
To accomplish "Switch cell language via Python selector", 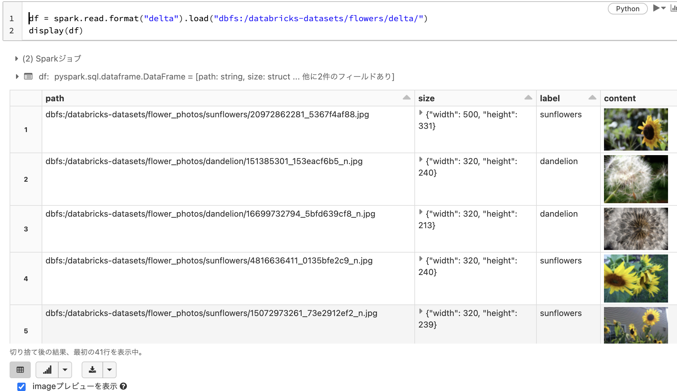I will [627, 8].
